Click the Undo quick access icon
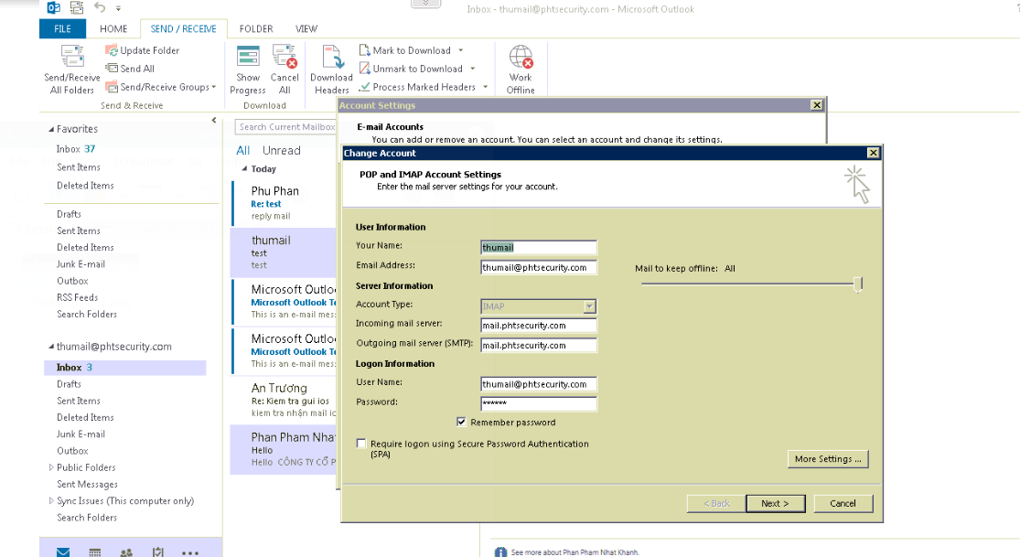The width and height of the screenshot is (1020, 557). tap(100, 7)
